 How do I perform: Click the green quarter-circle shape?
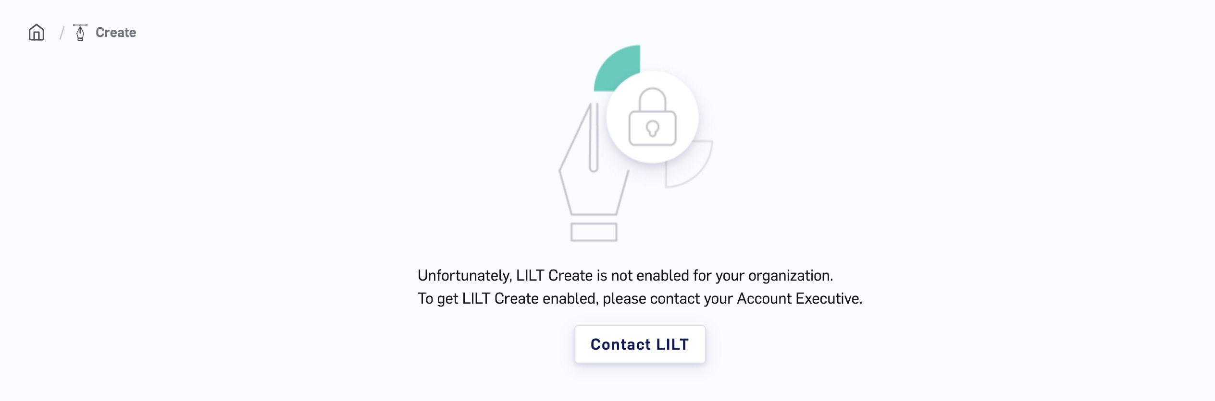(617, 68)
